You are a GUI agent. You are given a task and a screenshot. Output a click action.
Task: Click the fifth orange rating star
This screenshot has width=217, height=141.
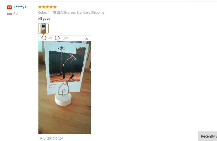click(x=55, y=7)
